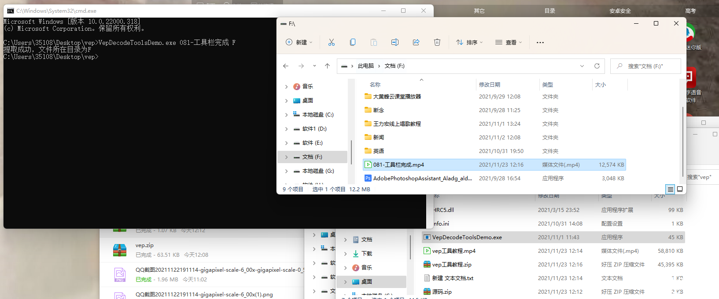Click the F:\ navigation pane scrollbar
This screenshot has width=719, height=299.
tap(351, 152)
